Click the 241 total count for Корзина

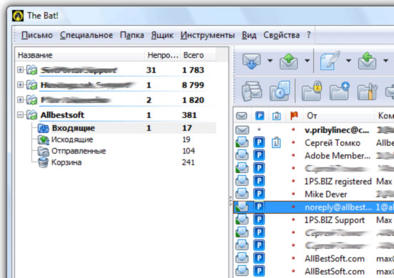(188, 162)
